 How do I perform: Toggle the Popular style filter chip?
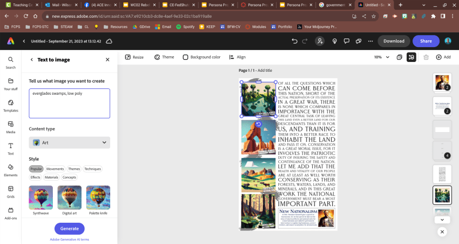[36, 169]
